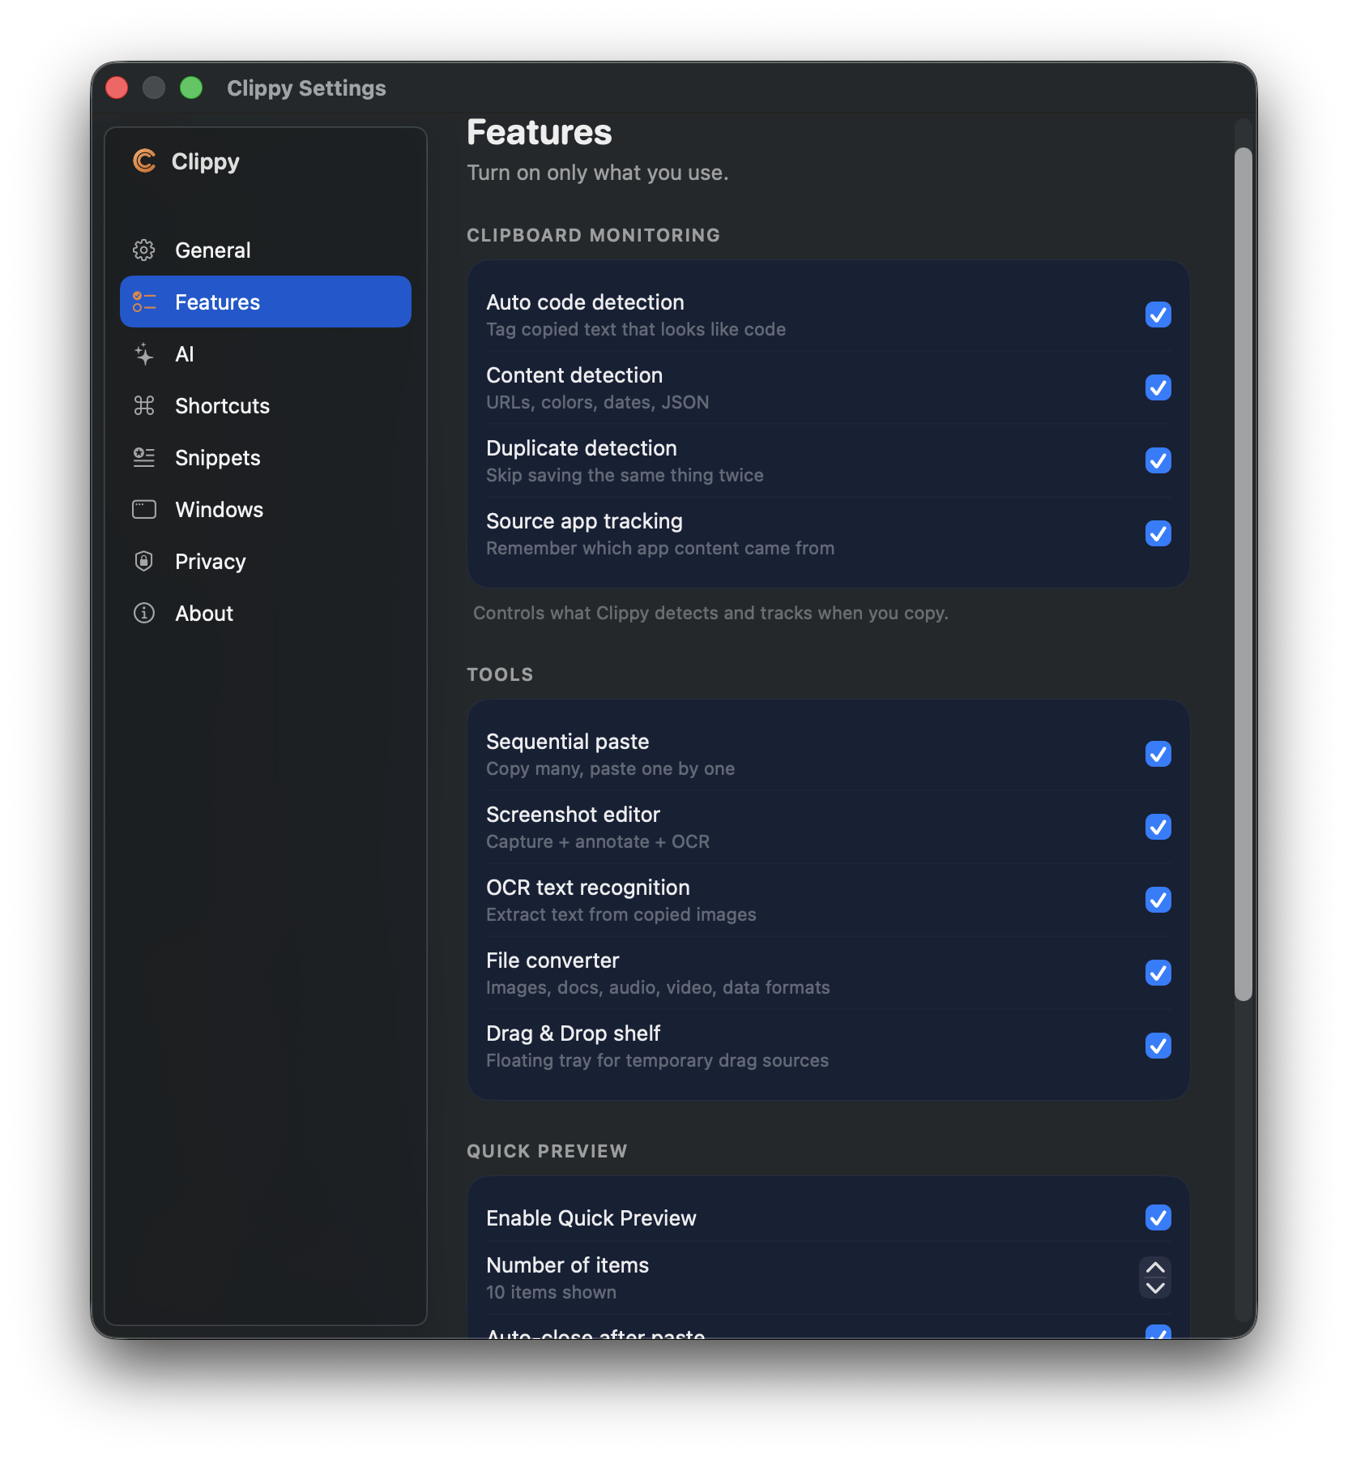1348x1459 pixels.
Task: Click the 'TOOLS' section header
Action: [x=500, y=674]
